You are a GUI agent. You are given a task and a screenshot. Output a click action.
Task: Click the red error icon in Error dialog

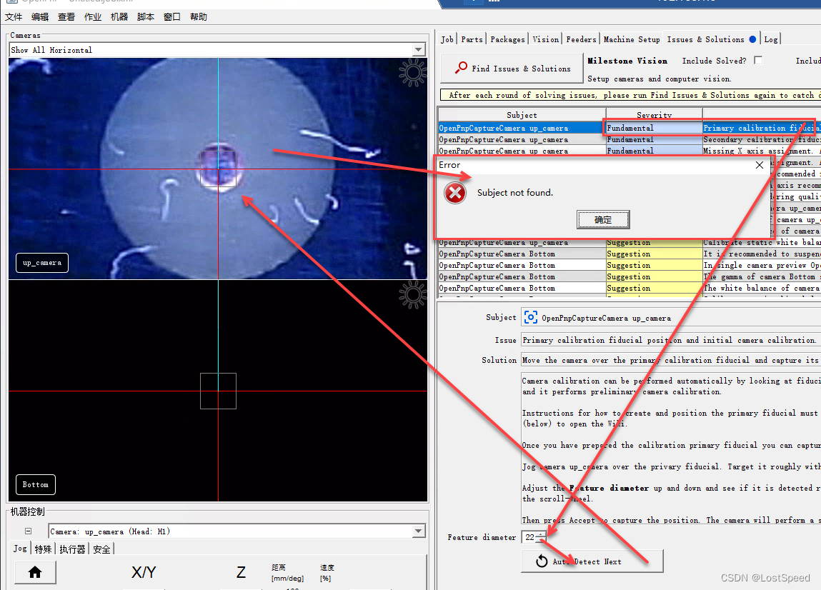[x=455, y=193]
